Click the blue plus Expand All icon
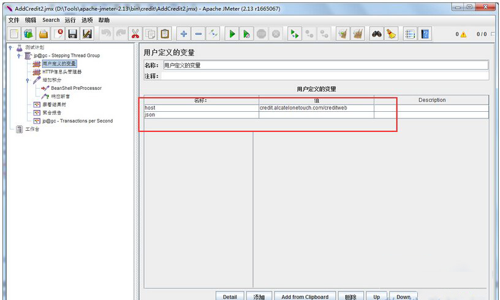Image resolution: width=500 pixels, height=300 pixels. (x=183, y=34)
